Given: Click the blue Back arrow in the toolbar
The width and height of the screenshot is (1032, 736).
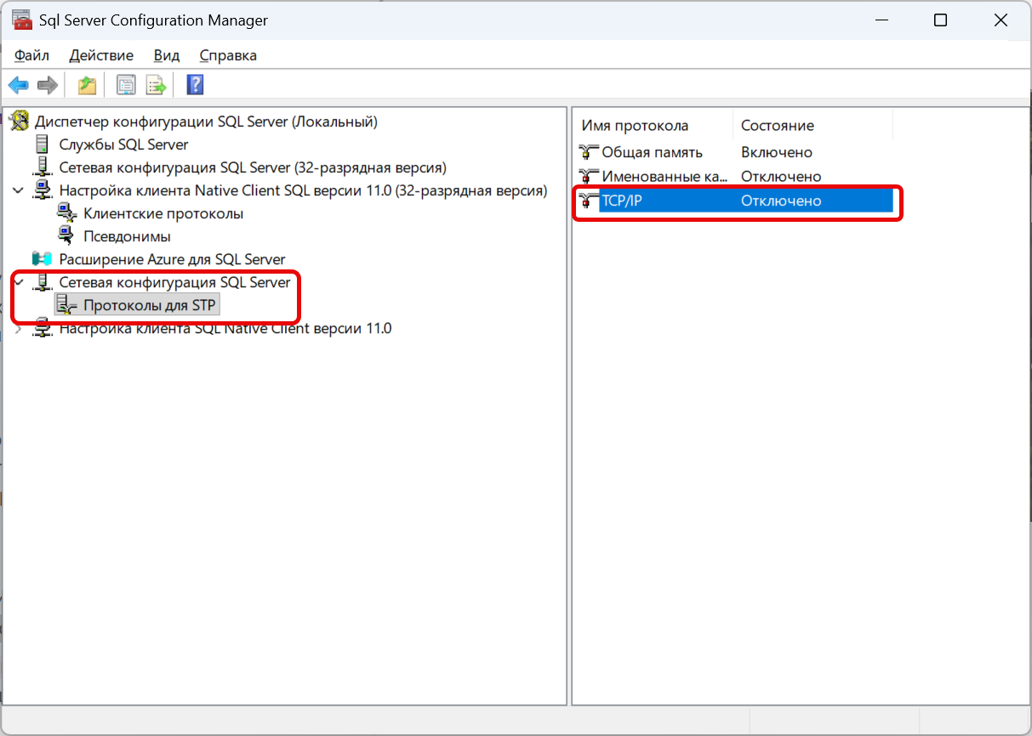Looking at the screenshot, I should click(x=18, y=85).
